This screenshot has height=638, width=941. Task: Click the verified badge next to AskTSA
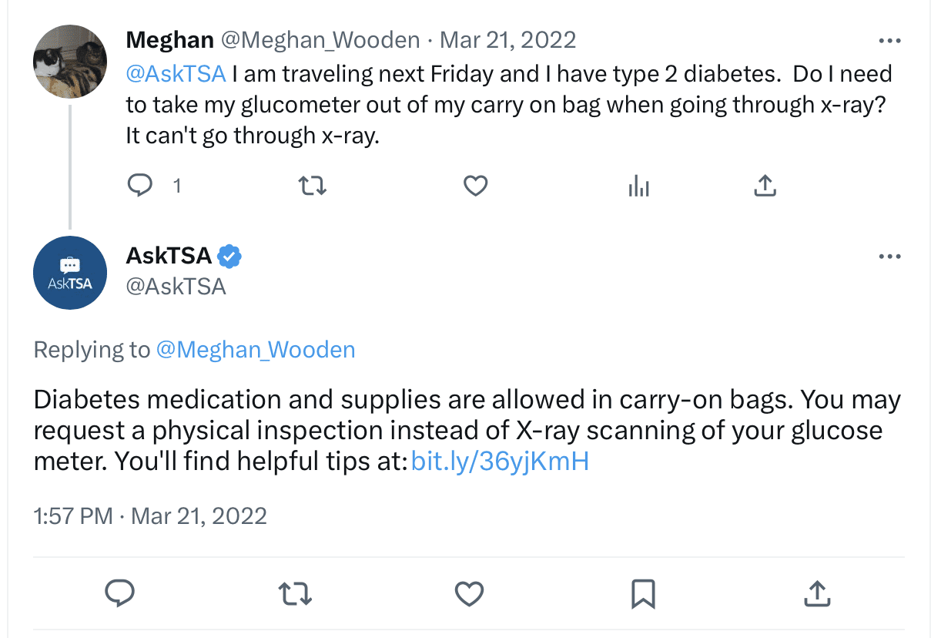click(x=229, y=255)
